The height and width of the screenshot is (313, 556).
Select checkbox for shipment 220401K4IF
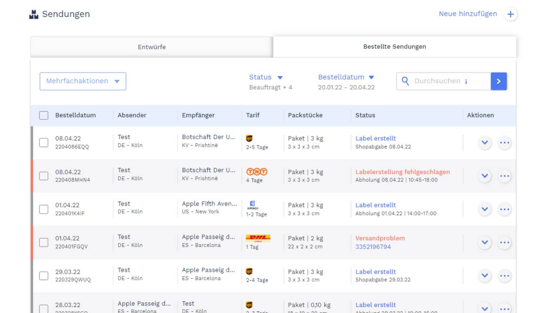44,209
